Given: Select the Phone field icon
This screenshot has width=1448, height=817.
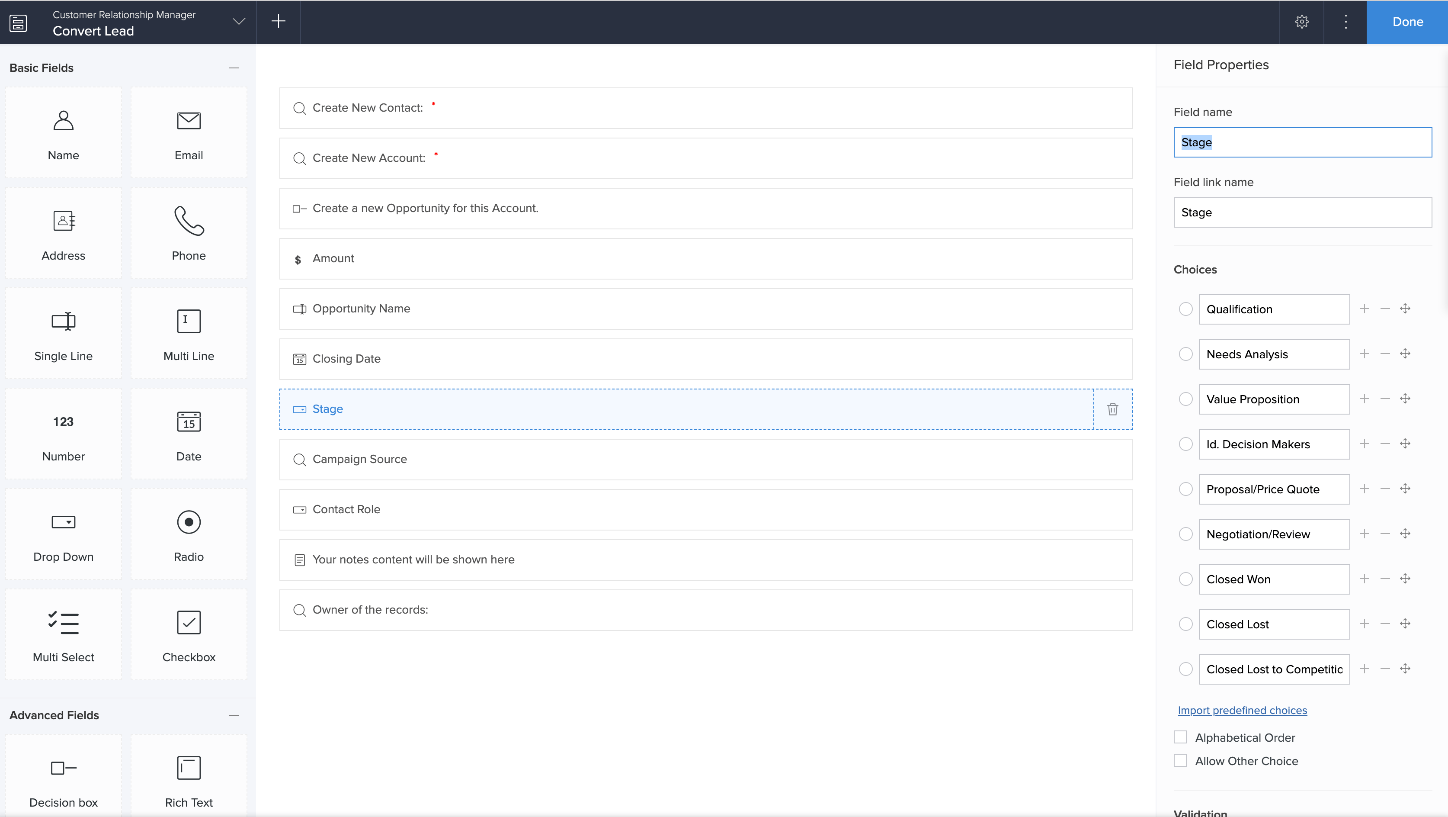Looking at the screenshot, I should coord(189,221).
